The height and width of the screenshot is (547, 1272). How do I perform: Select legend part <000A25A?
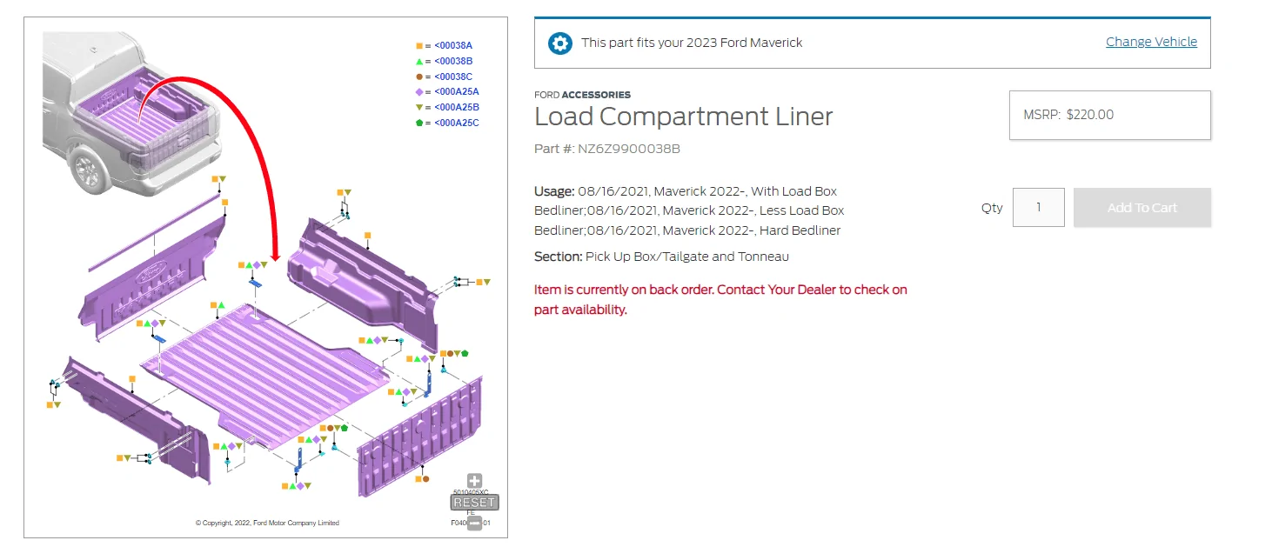(x=457, y=91)
